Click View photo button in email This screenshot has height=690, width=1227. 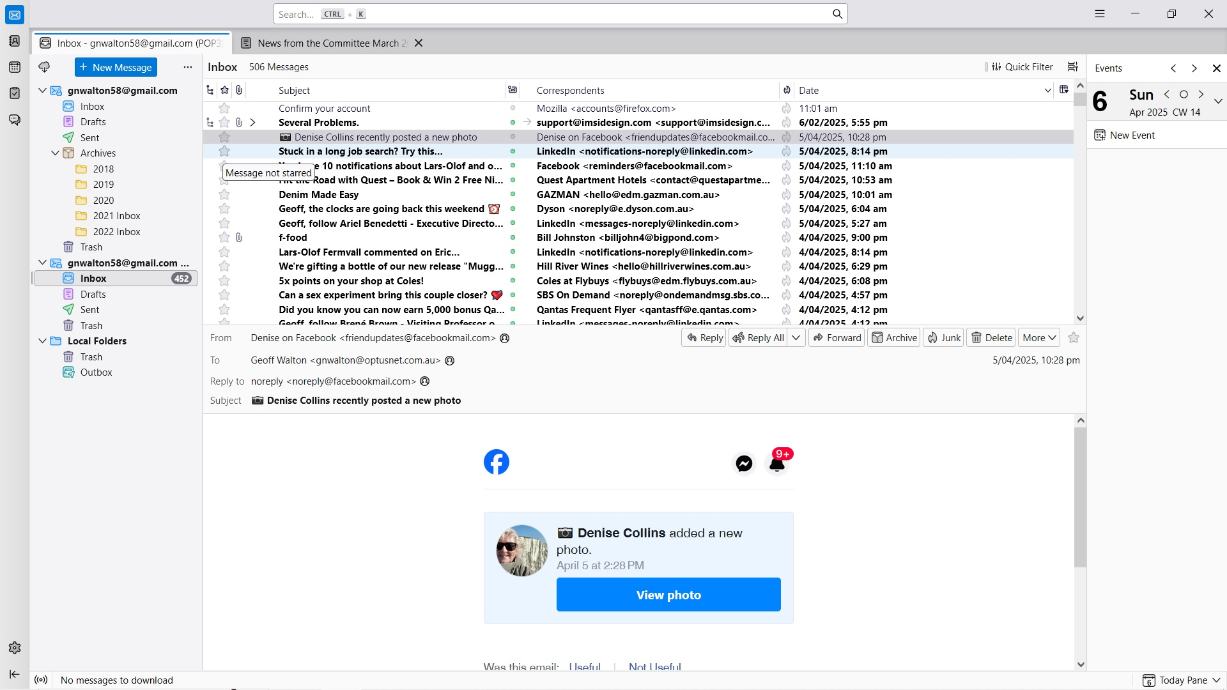pyautogui.click(x=668, y=595)
